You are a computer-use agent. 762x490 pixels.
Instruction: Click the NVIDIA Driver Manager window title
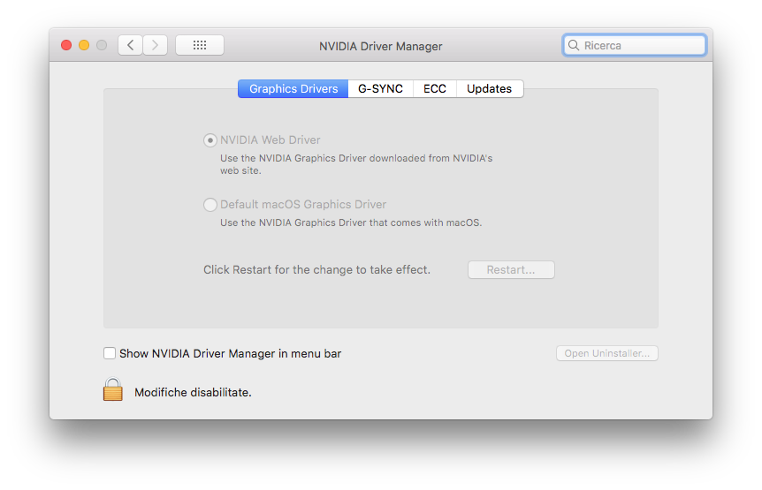380,46
